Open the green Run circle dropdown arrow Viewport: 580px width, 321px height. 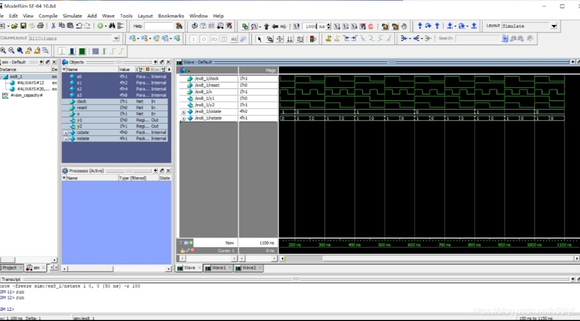click(106, 26)
